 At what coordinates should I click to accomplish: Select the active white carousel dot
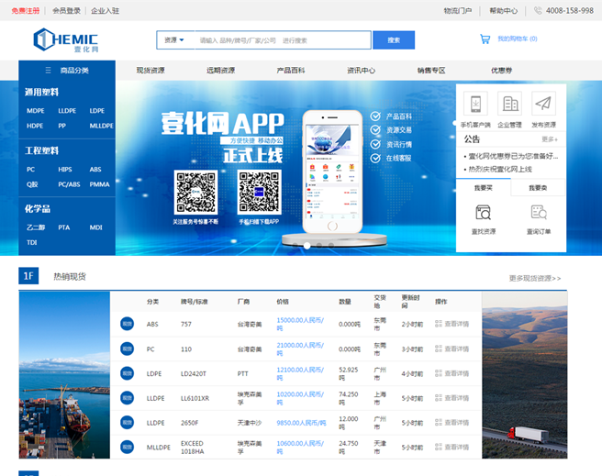tap(307, 246)
